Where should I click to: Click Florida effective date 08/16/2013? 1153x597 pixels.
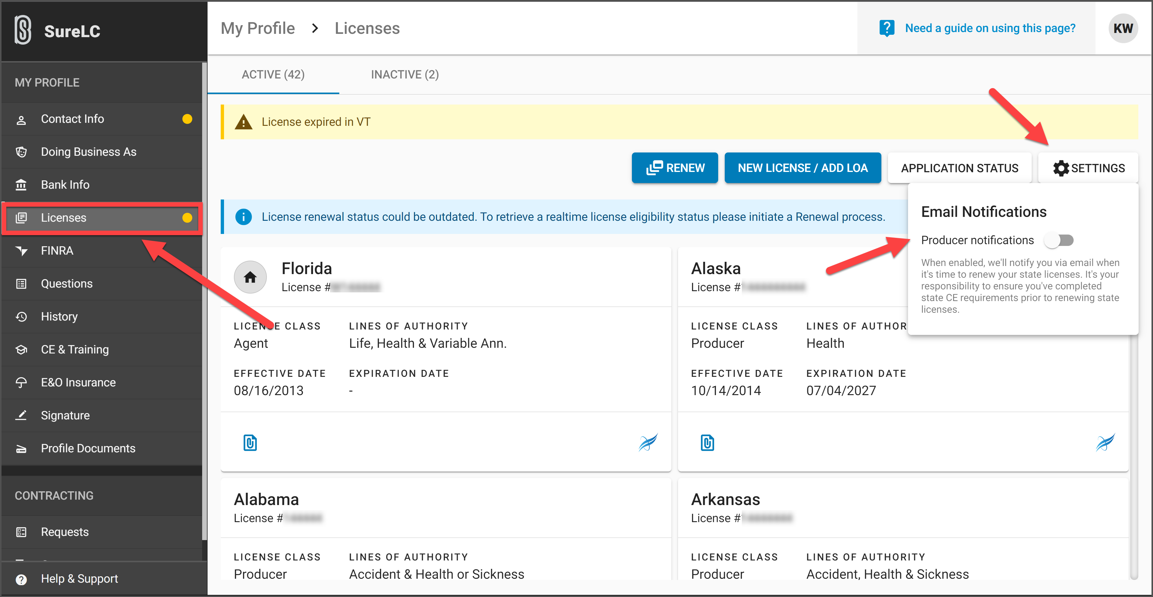pyautogui.click(x=269, y=391)
